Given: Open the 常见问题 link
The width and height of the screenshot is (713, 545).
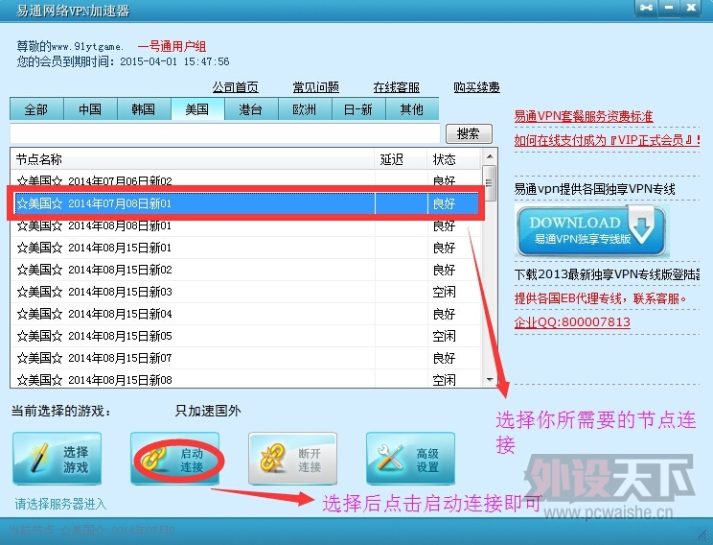Looking at the screenshot, I should point(316,87).
